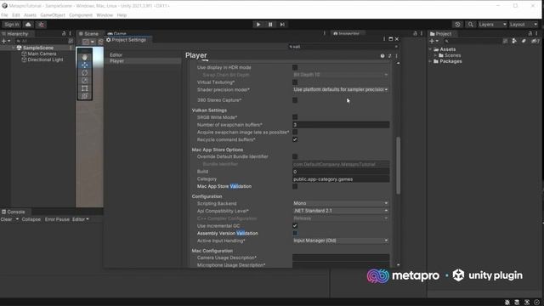Open the GameObject menu
The height and width of the screenshot is (306, 544).
(x=53, y=15)
